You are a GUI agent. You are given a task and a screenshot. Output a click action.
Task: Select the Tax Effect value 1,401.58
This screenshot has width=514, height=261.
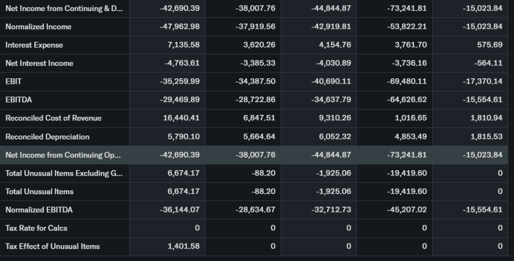[x=183, y=246]
